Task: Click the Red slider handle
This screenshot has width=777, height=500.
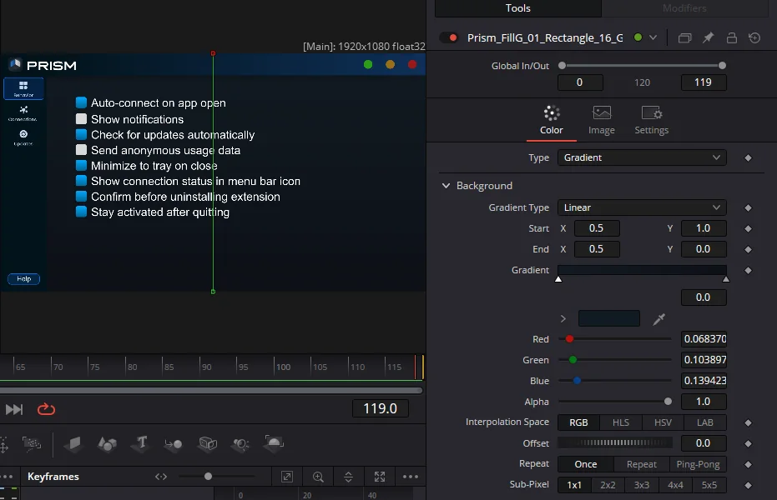Action: [x=570, y=339]
